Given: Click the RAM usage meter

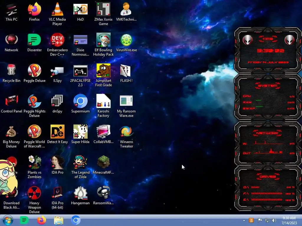Looking at the screenshot, I should coord(269,102).
